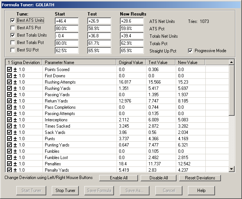Click the ATS Pct Test field 58.9%
This screenshot has width=242, height=199.
pyautogui.click(x=99, y=28)
